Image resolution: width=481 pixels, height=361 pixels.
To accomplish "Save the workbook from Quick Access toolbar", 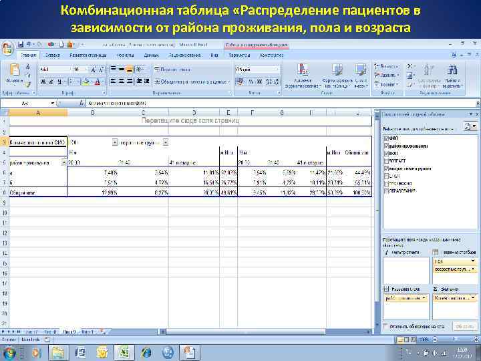I will click(x=21, y=45).
